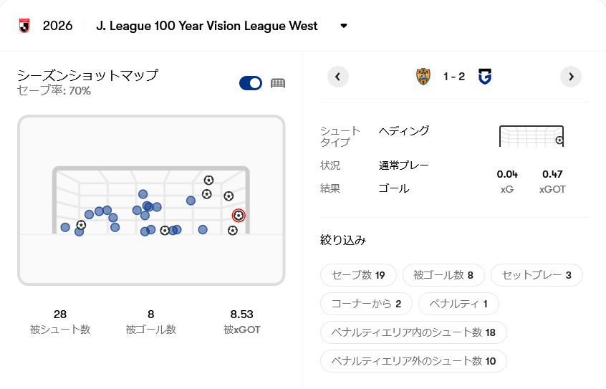Select the goal ball near left post

81,225
